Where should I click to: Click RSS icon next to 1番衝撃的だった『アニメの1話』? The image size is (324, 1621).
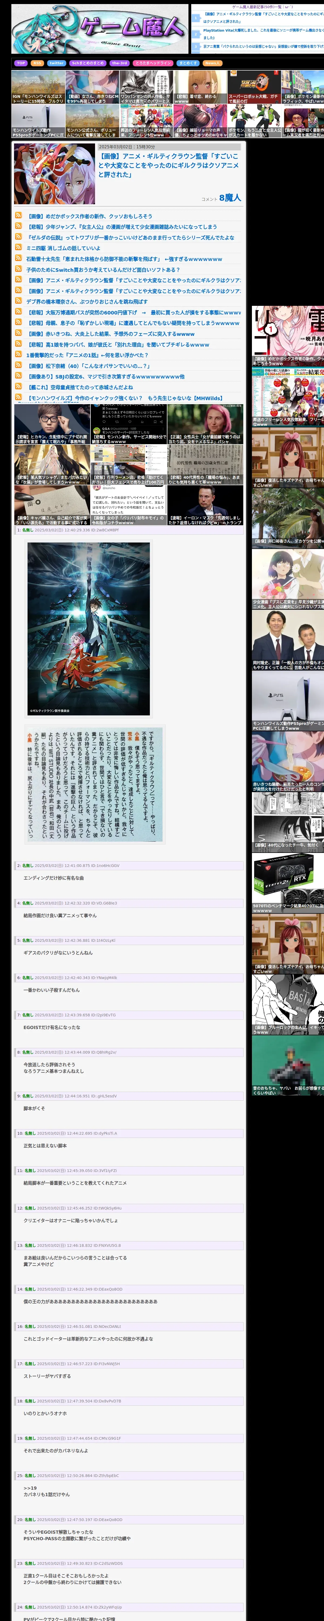pos(18,354)
